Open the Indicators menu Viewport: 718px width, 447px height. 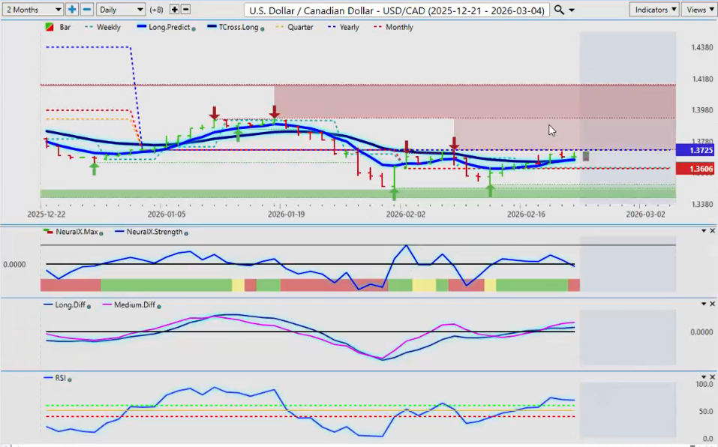tap(654, 10)
